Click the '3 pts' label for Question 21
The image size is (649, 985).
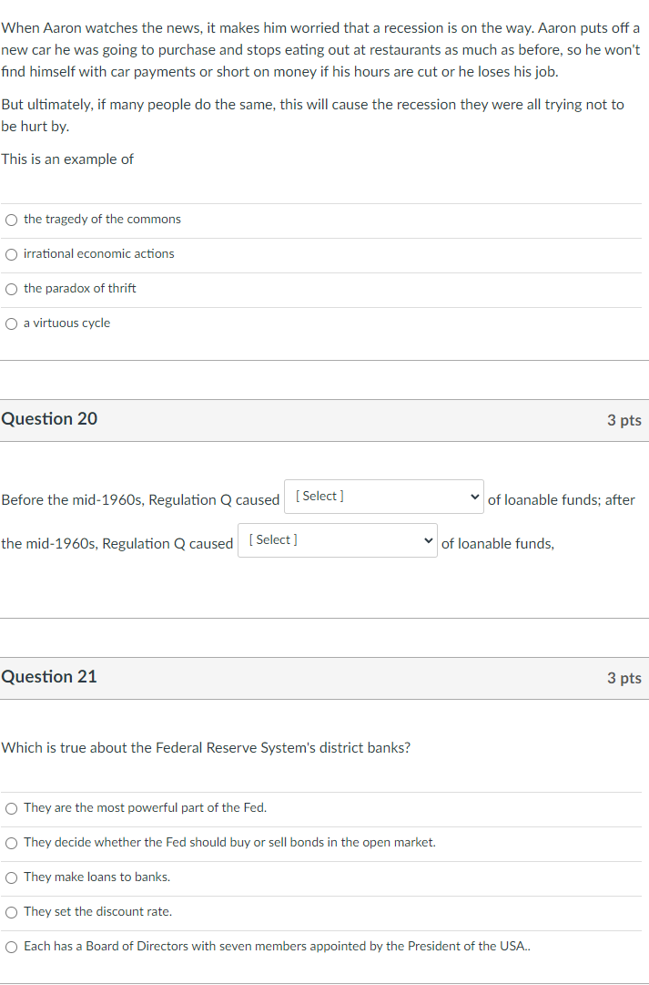(624, 678)
